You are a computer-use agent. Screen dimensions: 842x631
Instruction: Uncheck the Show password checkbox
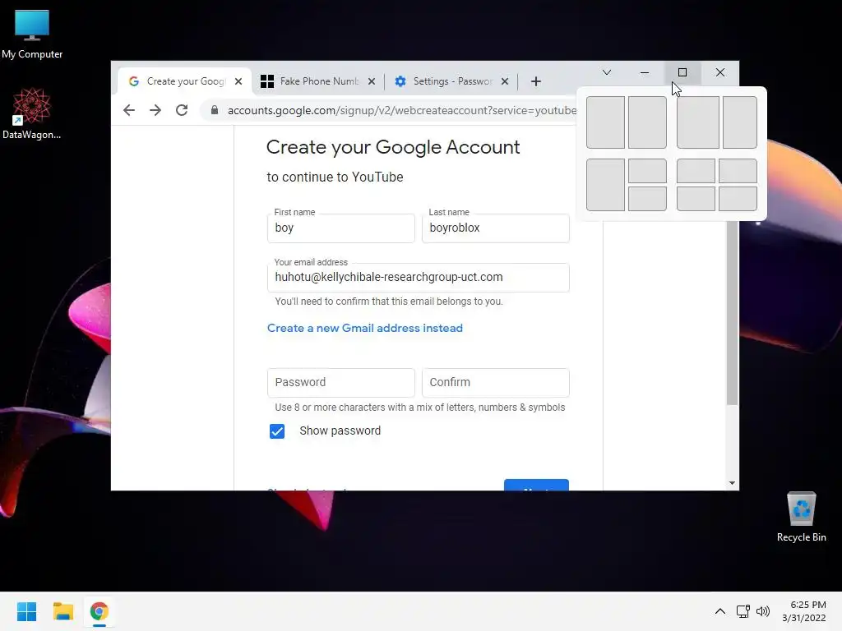277,431
